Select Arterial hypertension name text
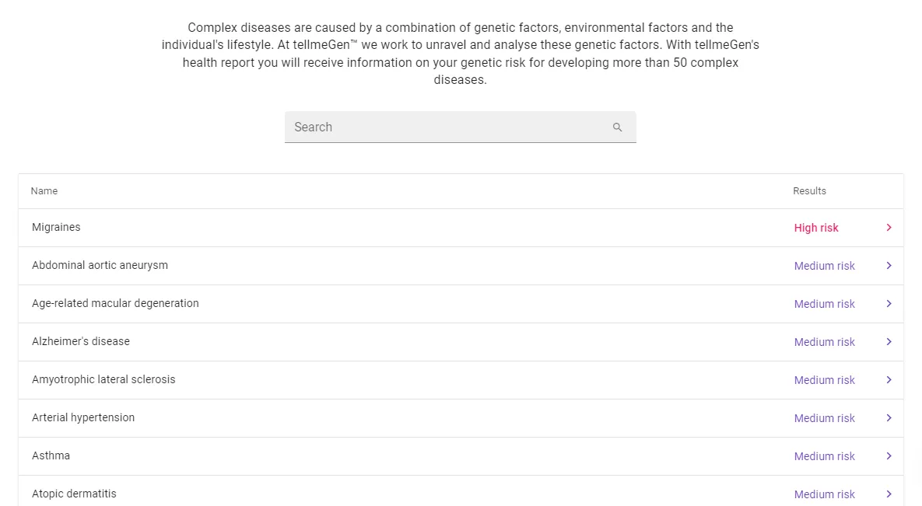922x506 pixels. pyautogui.click(x=83, y=418)
